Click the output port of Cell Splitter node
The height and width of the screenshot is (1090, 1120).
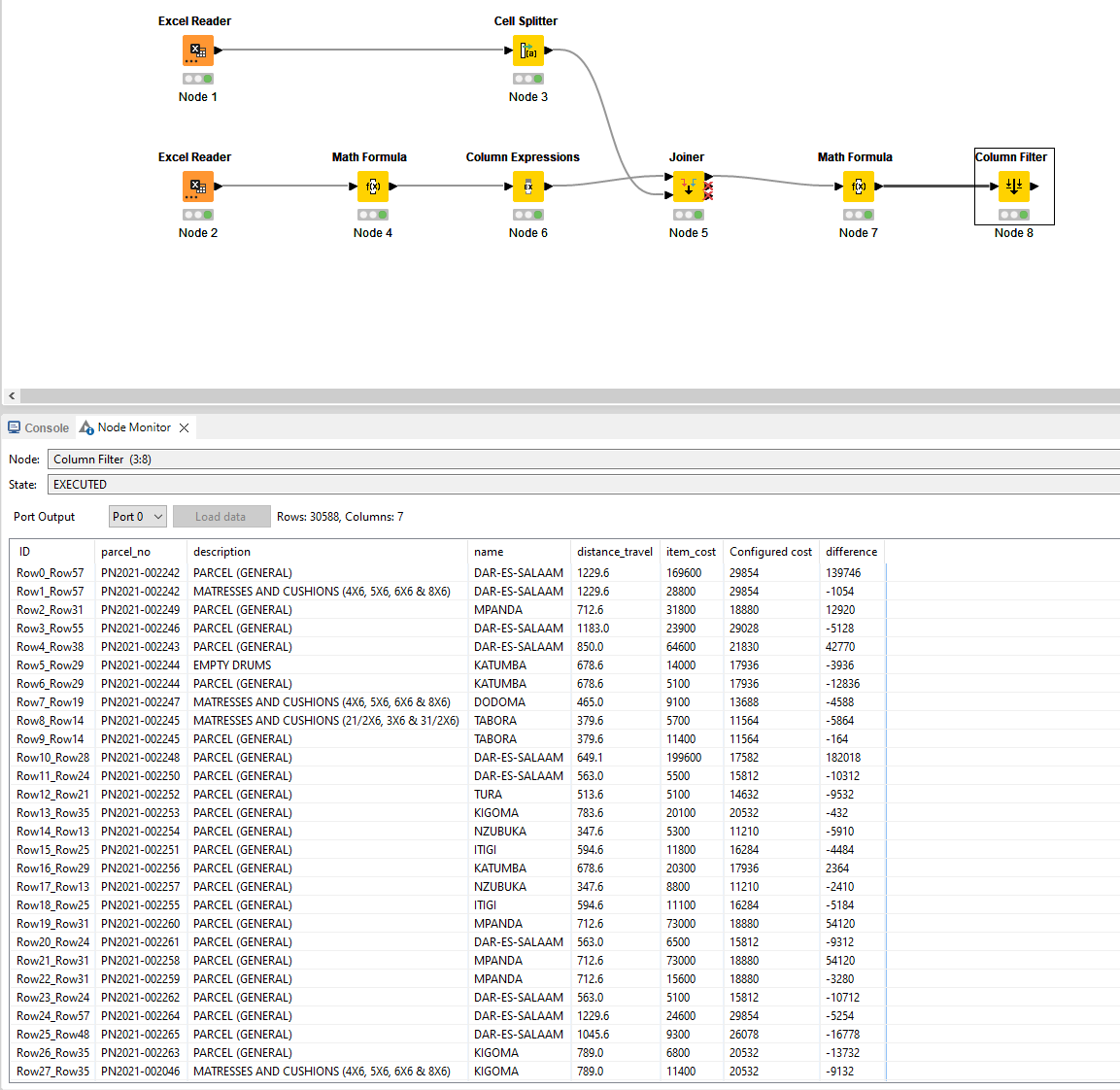coord(549,50)
